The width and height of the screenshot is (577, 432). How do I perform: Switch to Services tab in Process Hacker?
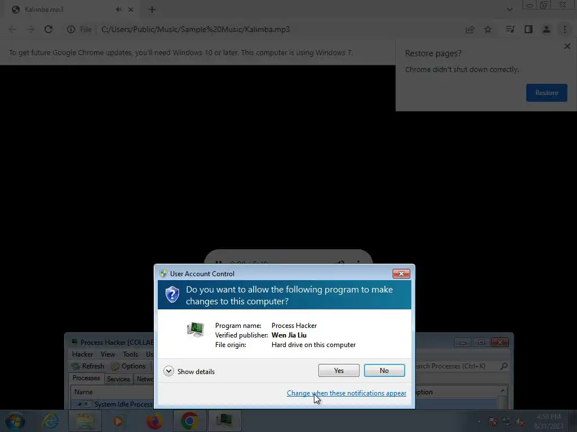tap(118, 379)
